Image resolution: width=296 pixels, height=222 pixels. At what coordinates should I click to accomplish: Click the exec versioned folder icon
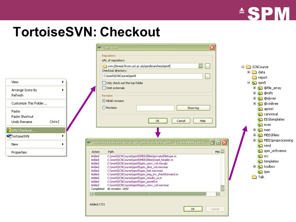[x=260, y=125]
